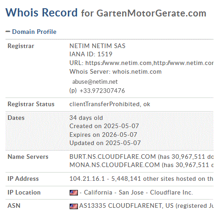This screenshot has width=214, height=211.
Task: Click 'California - San Jose - Cloudflare Inc.' text
Action: [138, 193]
